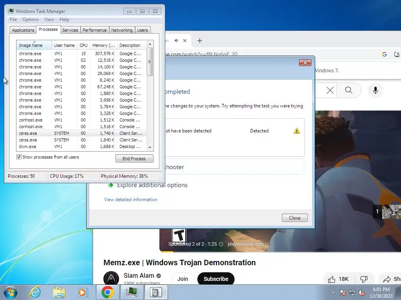Open the Task Manager Options menu
This screenshot has width=401, height=300.
(31, 20)
